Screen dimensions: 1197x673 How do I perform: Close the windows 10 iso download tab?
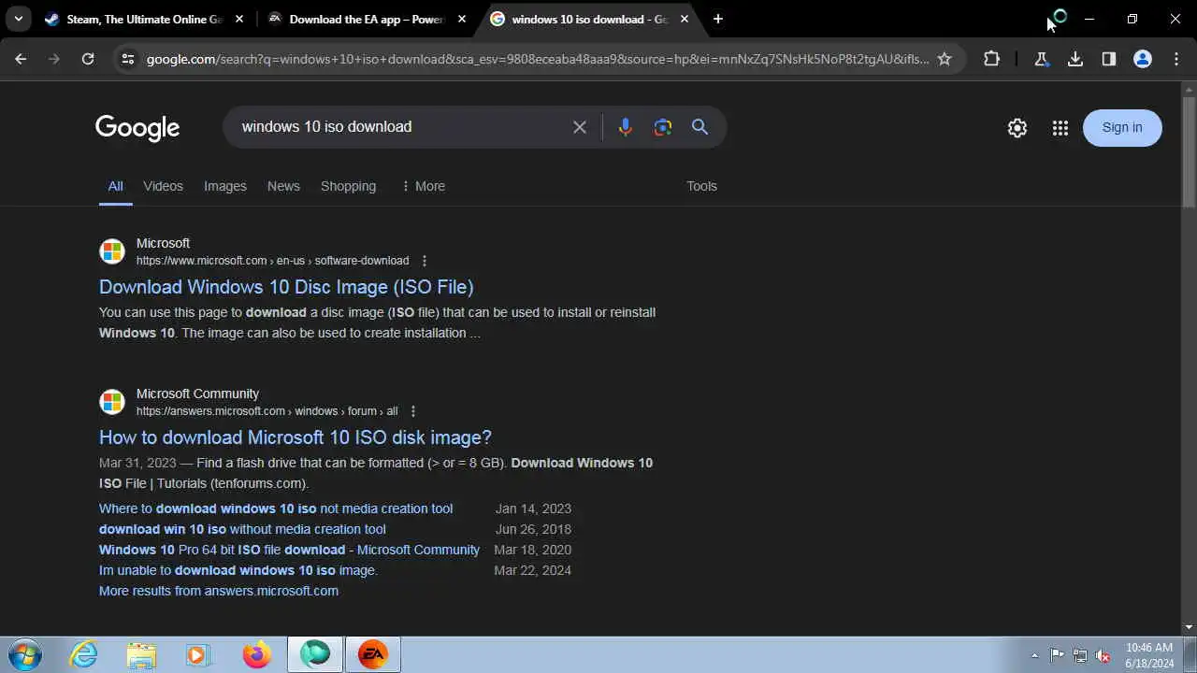[x=685, y=19]
